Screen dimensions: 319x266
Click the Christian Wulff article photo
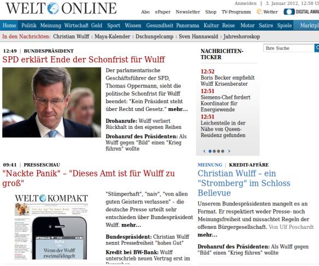coord(51,102)
